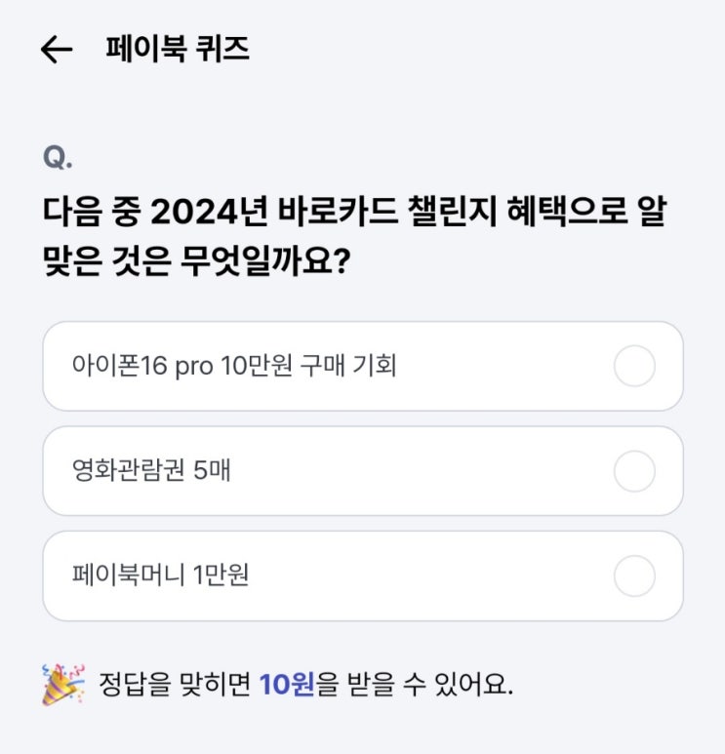
Task: Select radio circle for 페이북머니 1만원
Action: (634, 575)
